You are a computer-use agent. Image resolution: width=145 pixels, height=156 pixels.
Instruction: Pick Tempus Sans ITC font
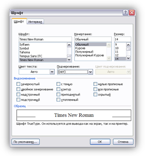click(43, 56)
